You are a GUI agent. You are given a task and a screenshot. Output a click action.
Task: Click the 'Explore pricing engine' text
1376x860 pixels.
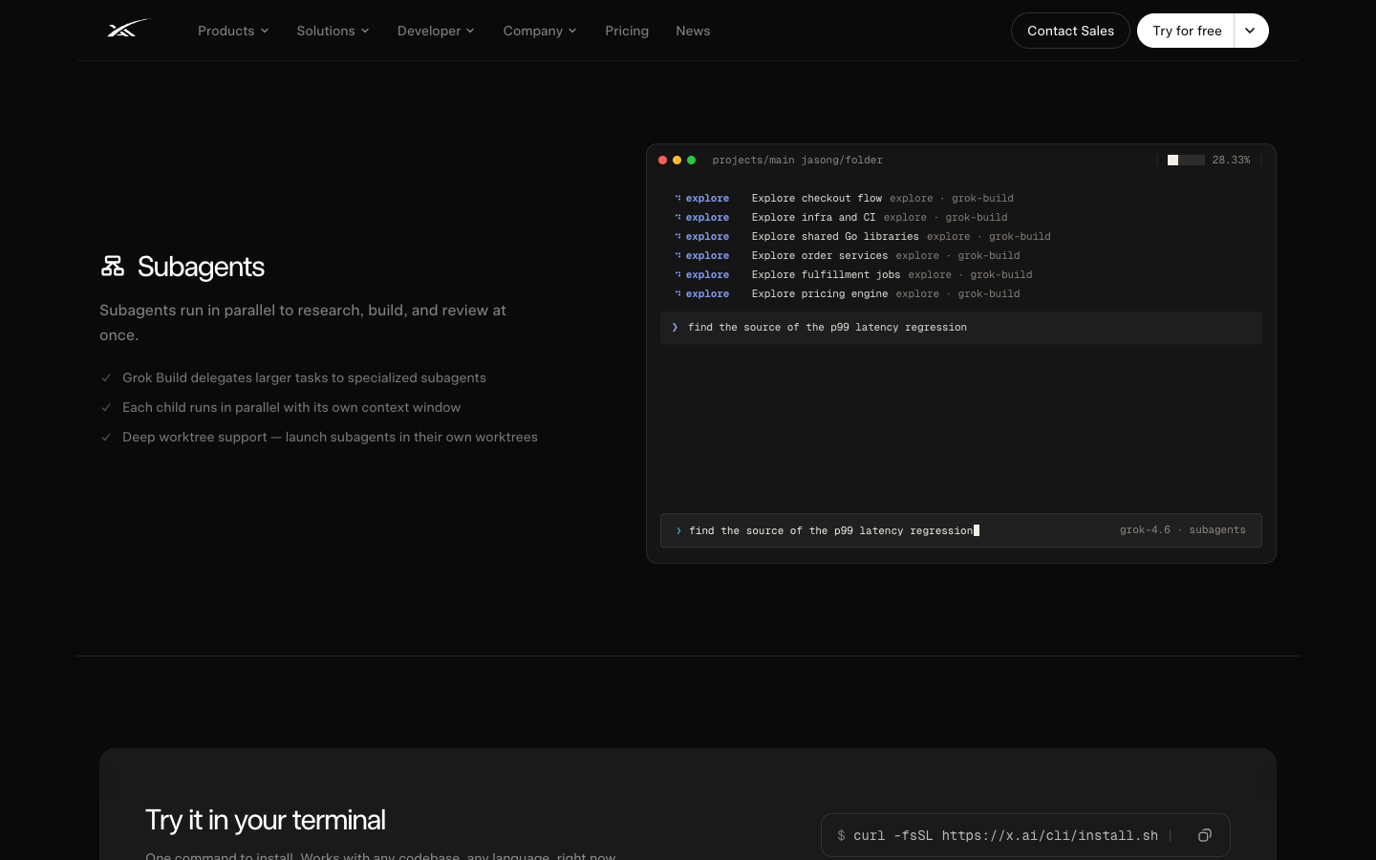point(820,294)
